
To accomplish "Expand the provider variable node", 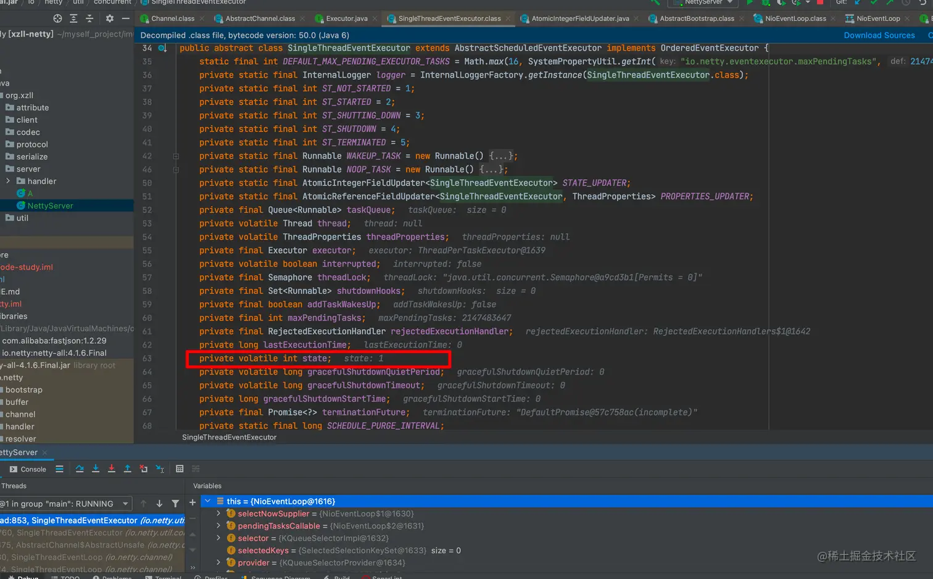I will (218, 563).
